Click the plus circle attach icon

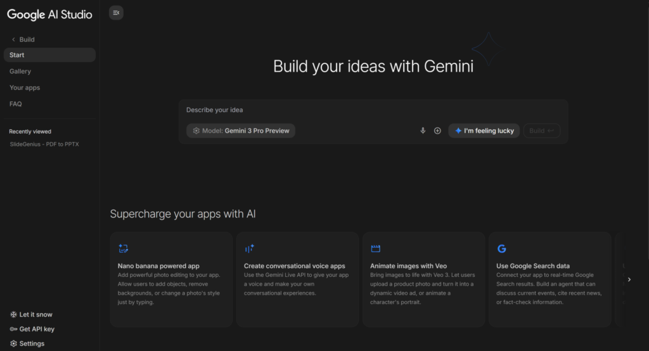437,131
